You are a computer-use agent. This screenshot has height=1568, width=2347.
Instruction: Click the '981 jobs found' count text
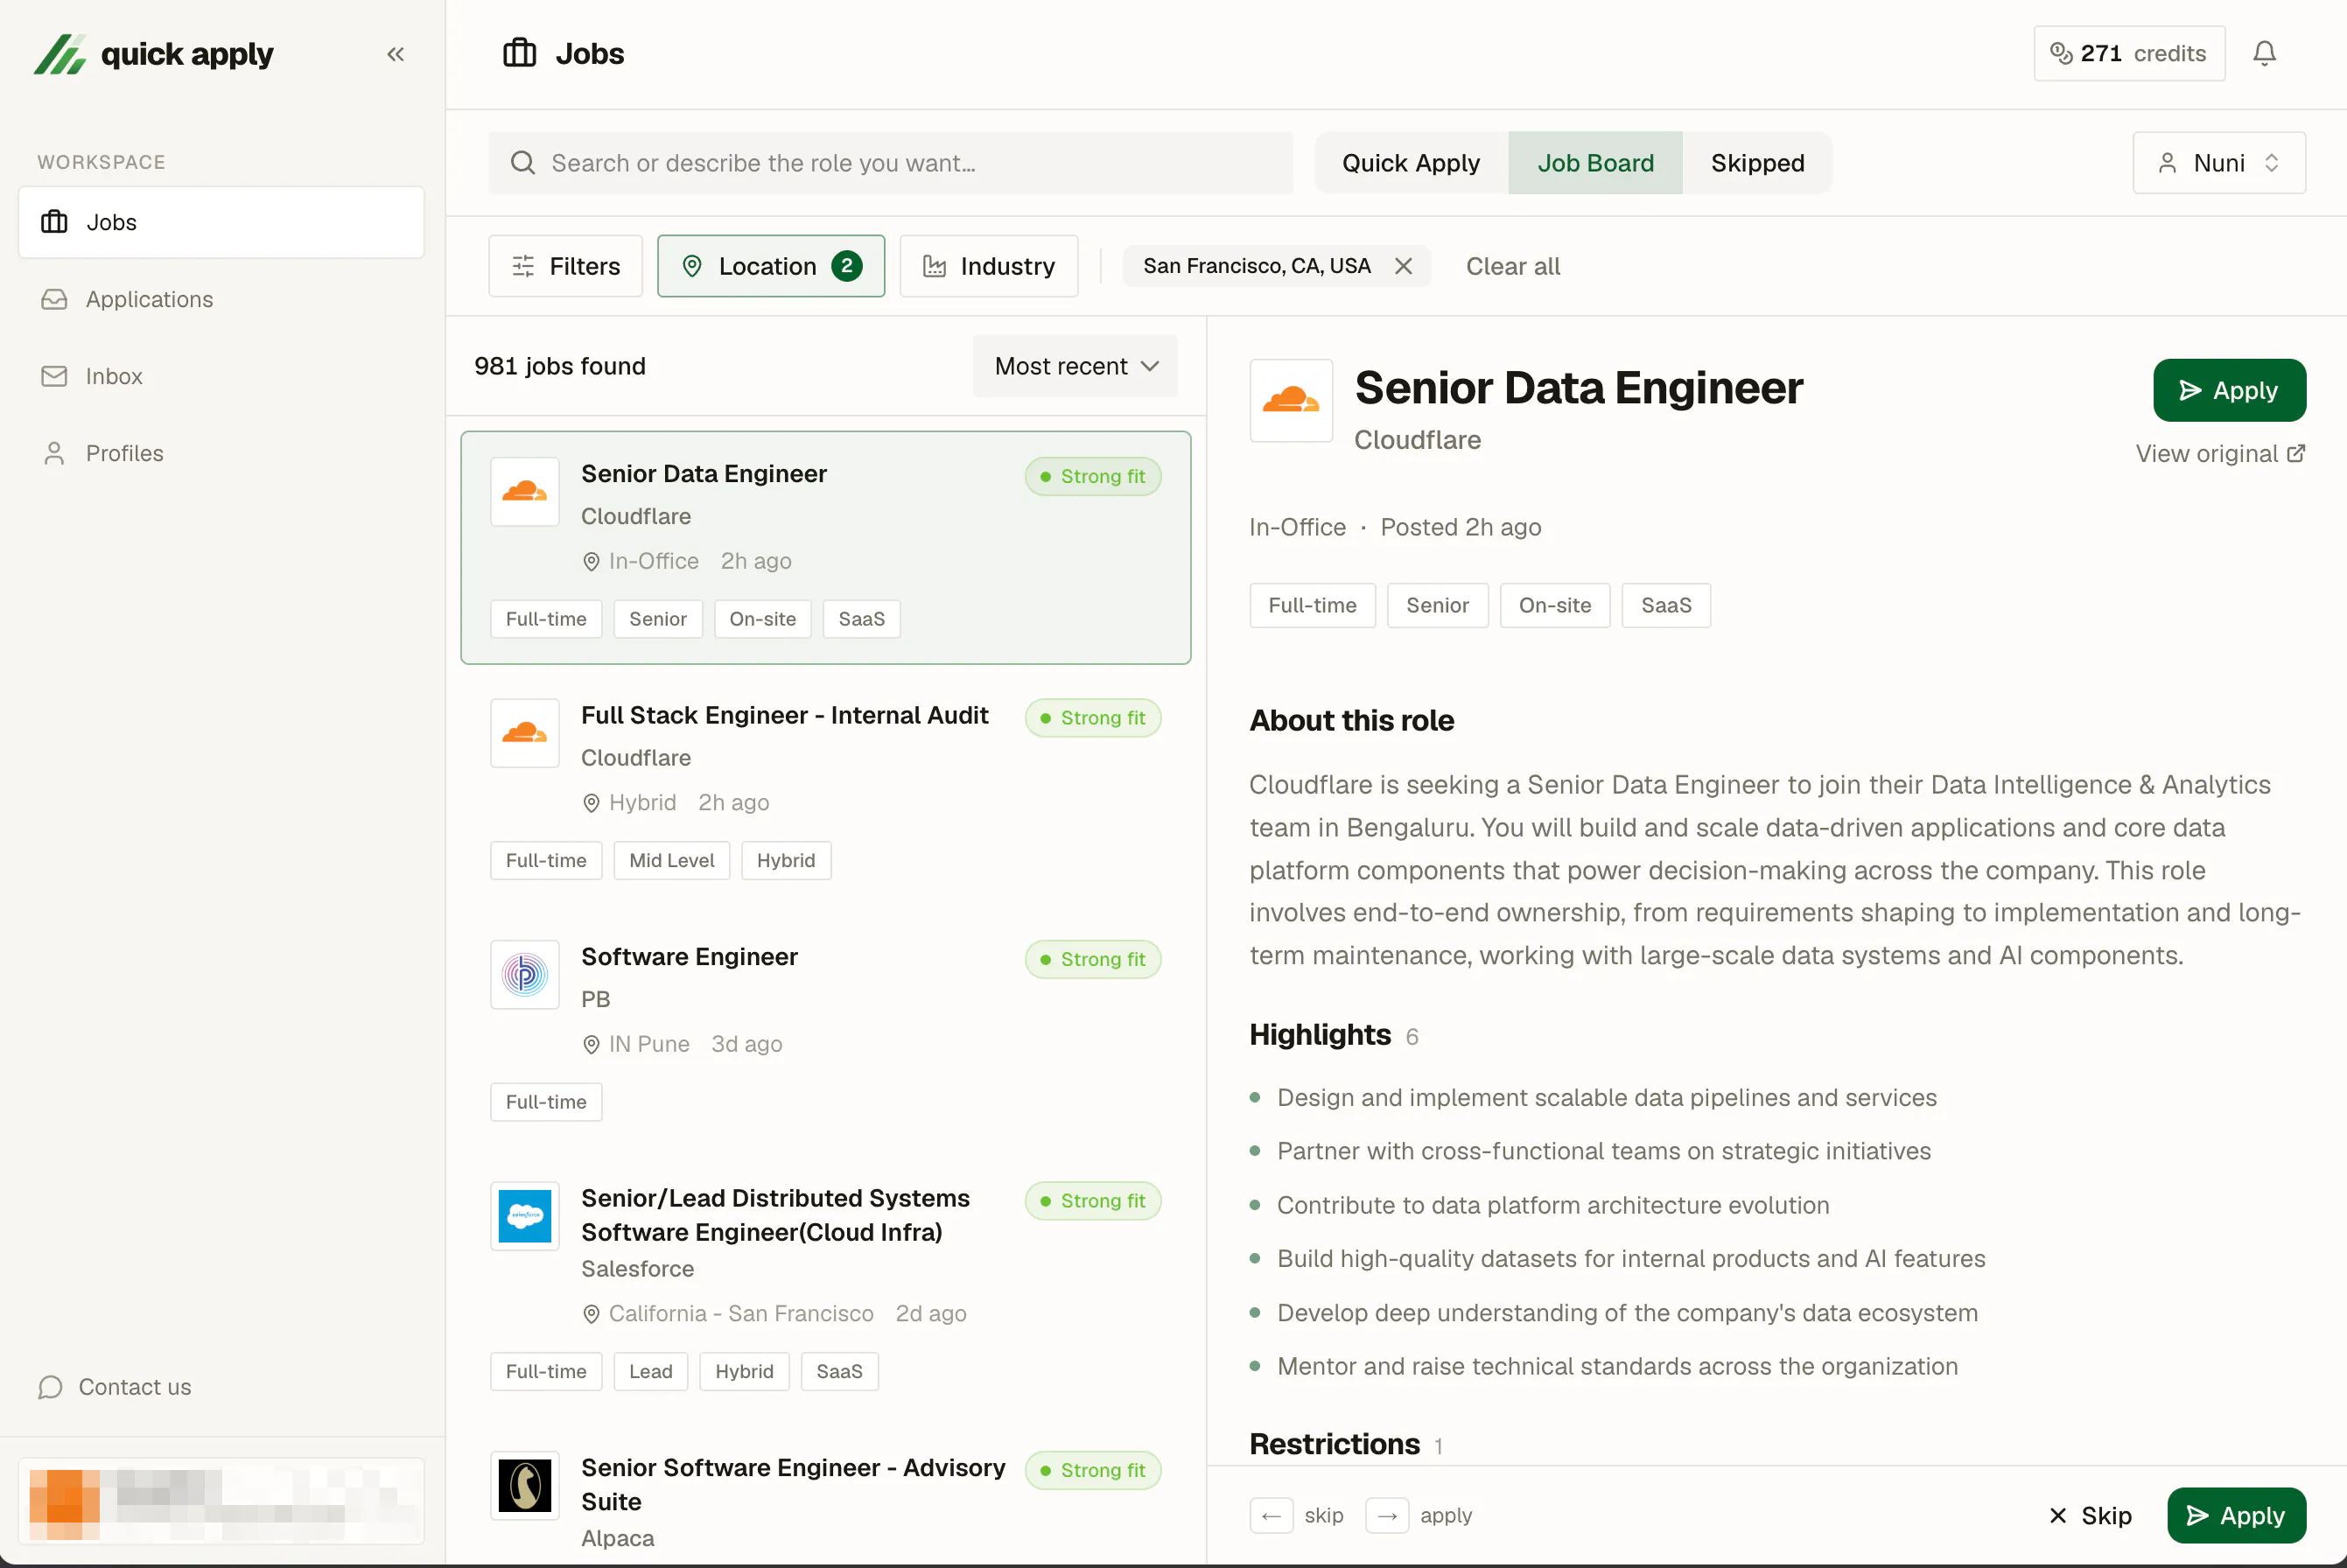click(x=560, y=366)
